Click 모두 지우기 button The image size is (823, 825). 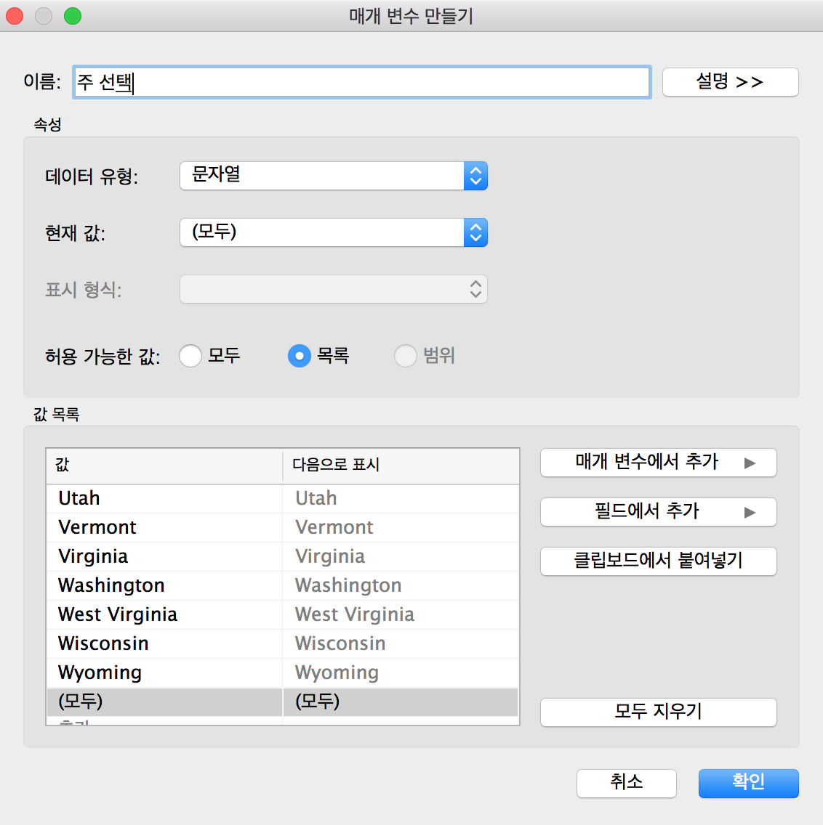(x=659, y=712)
